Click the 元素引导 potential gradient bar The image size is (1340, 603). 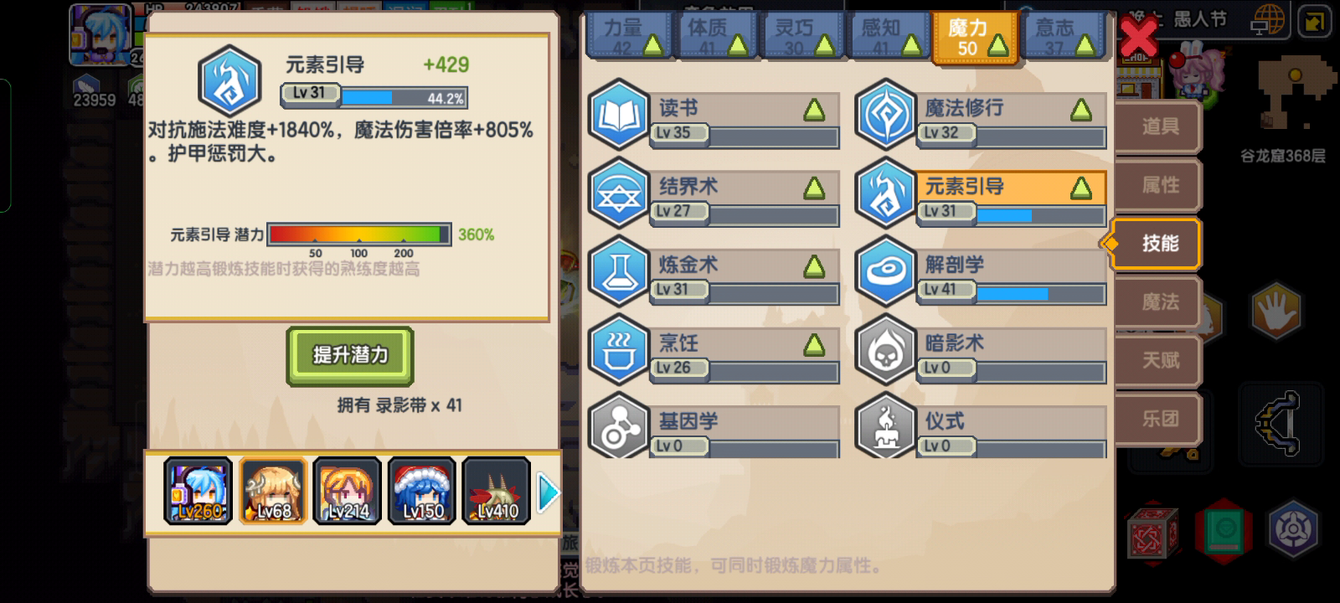pos(359,234)
